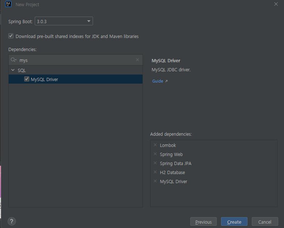The width and height of the screenshot is (284, 228).
Task: Click Spring Web in added dependencies
Action: [171, 155]
